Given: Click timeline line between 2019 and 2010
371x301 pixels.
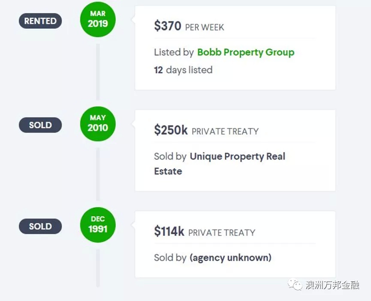Looking at the screenshot, I should click(x=98, y=72).
